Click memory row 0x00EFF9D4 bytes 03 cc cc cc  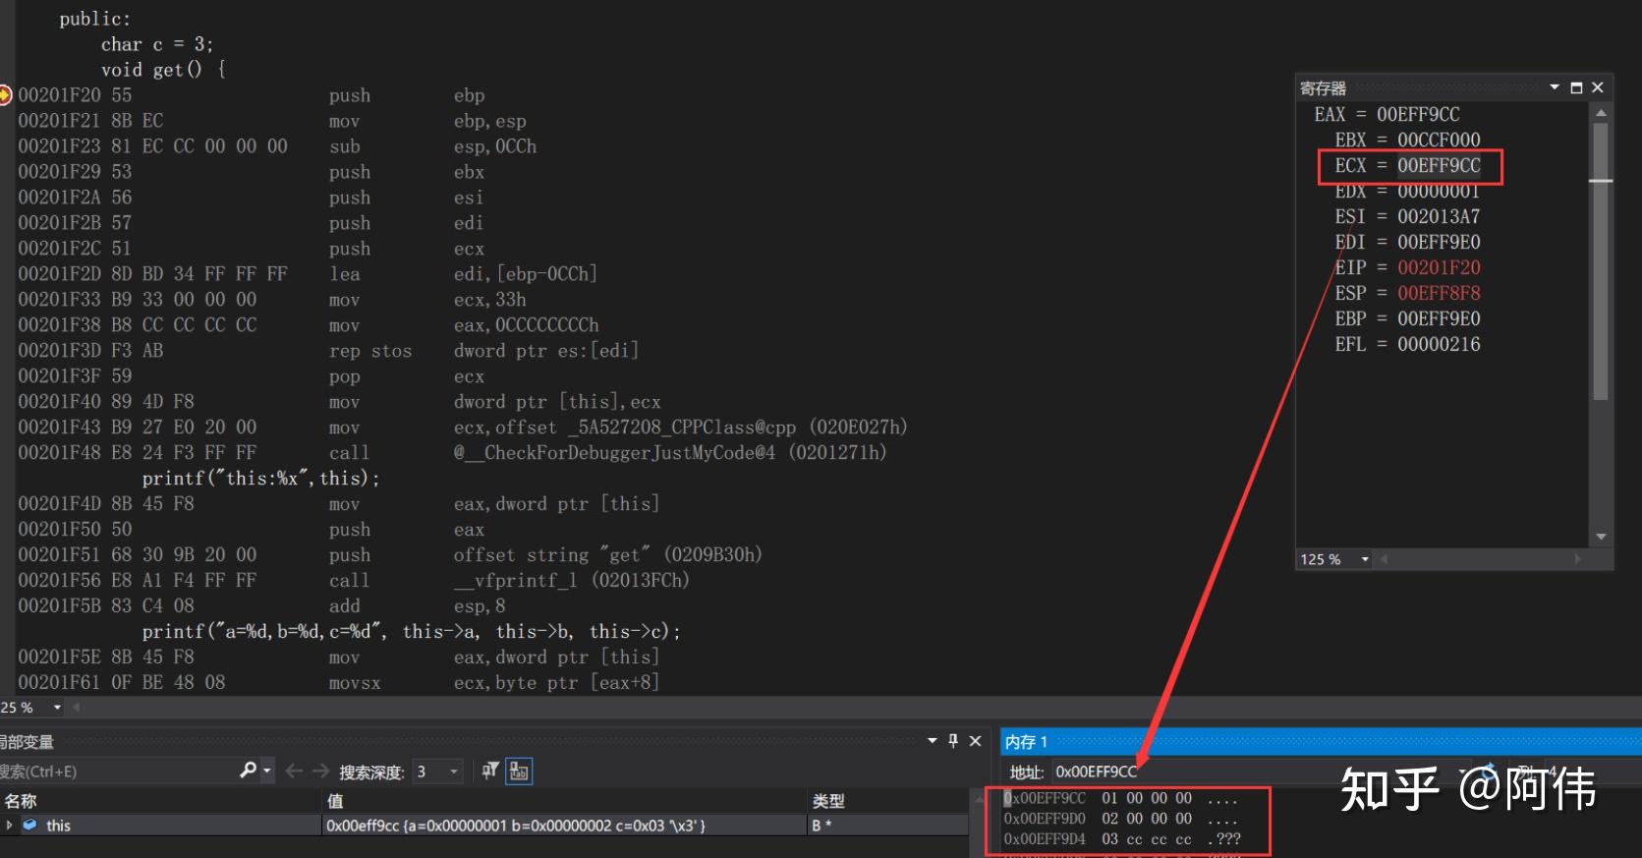[1147, 838]
